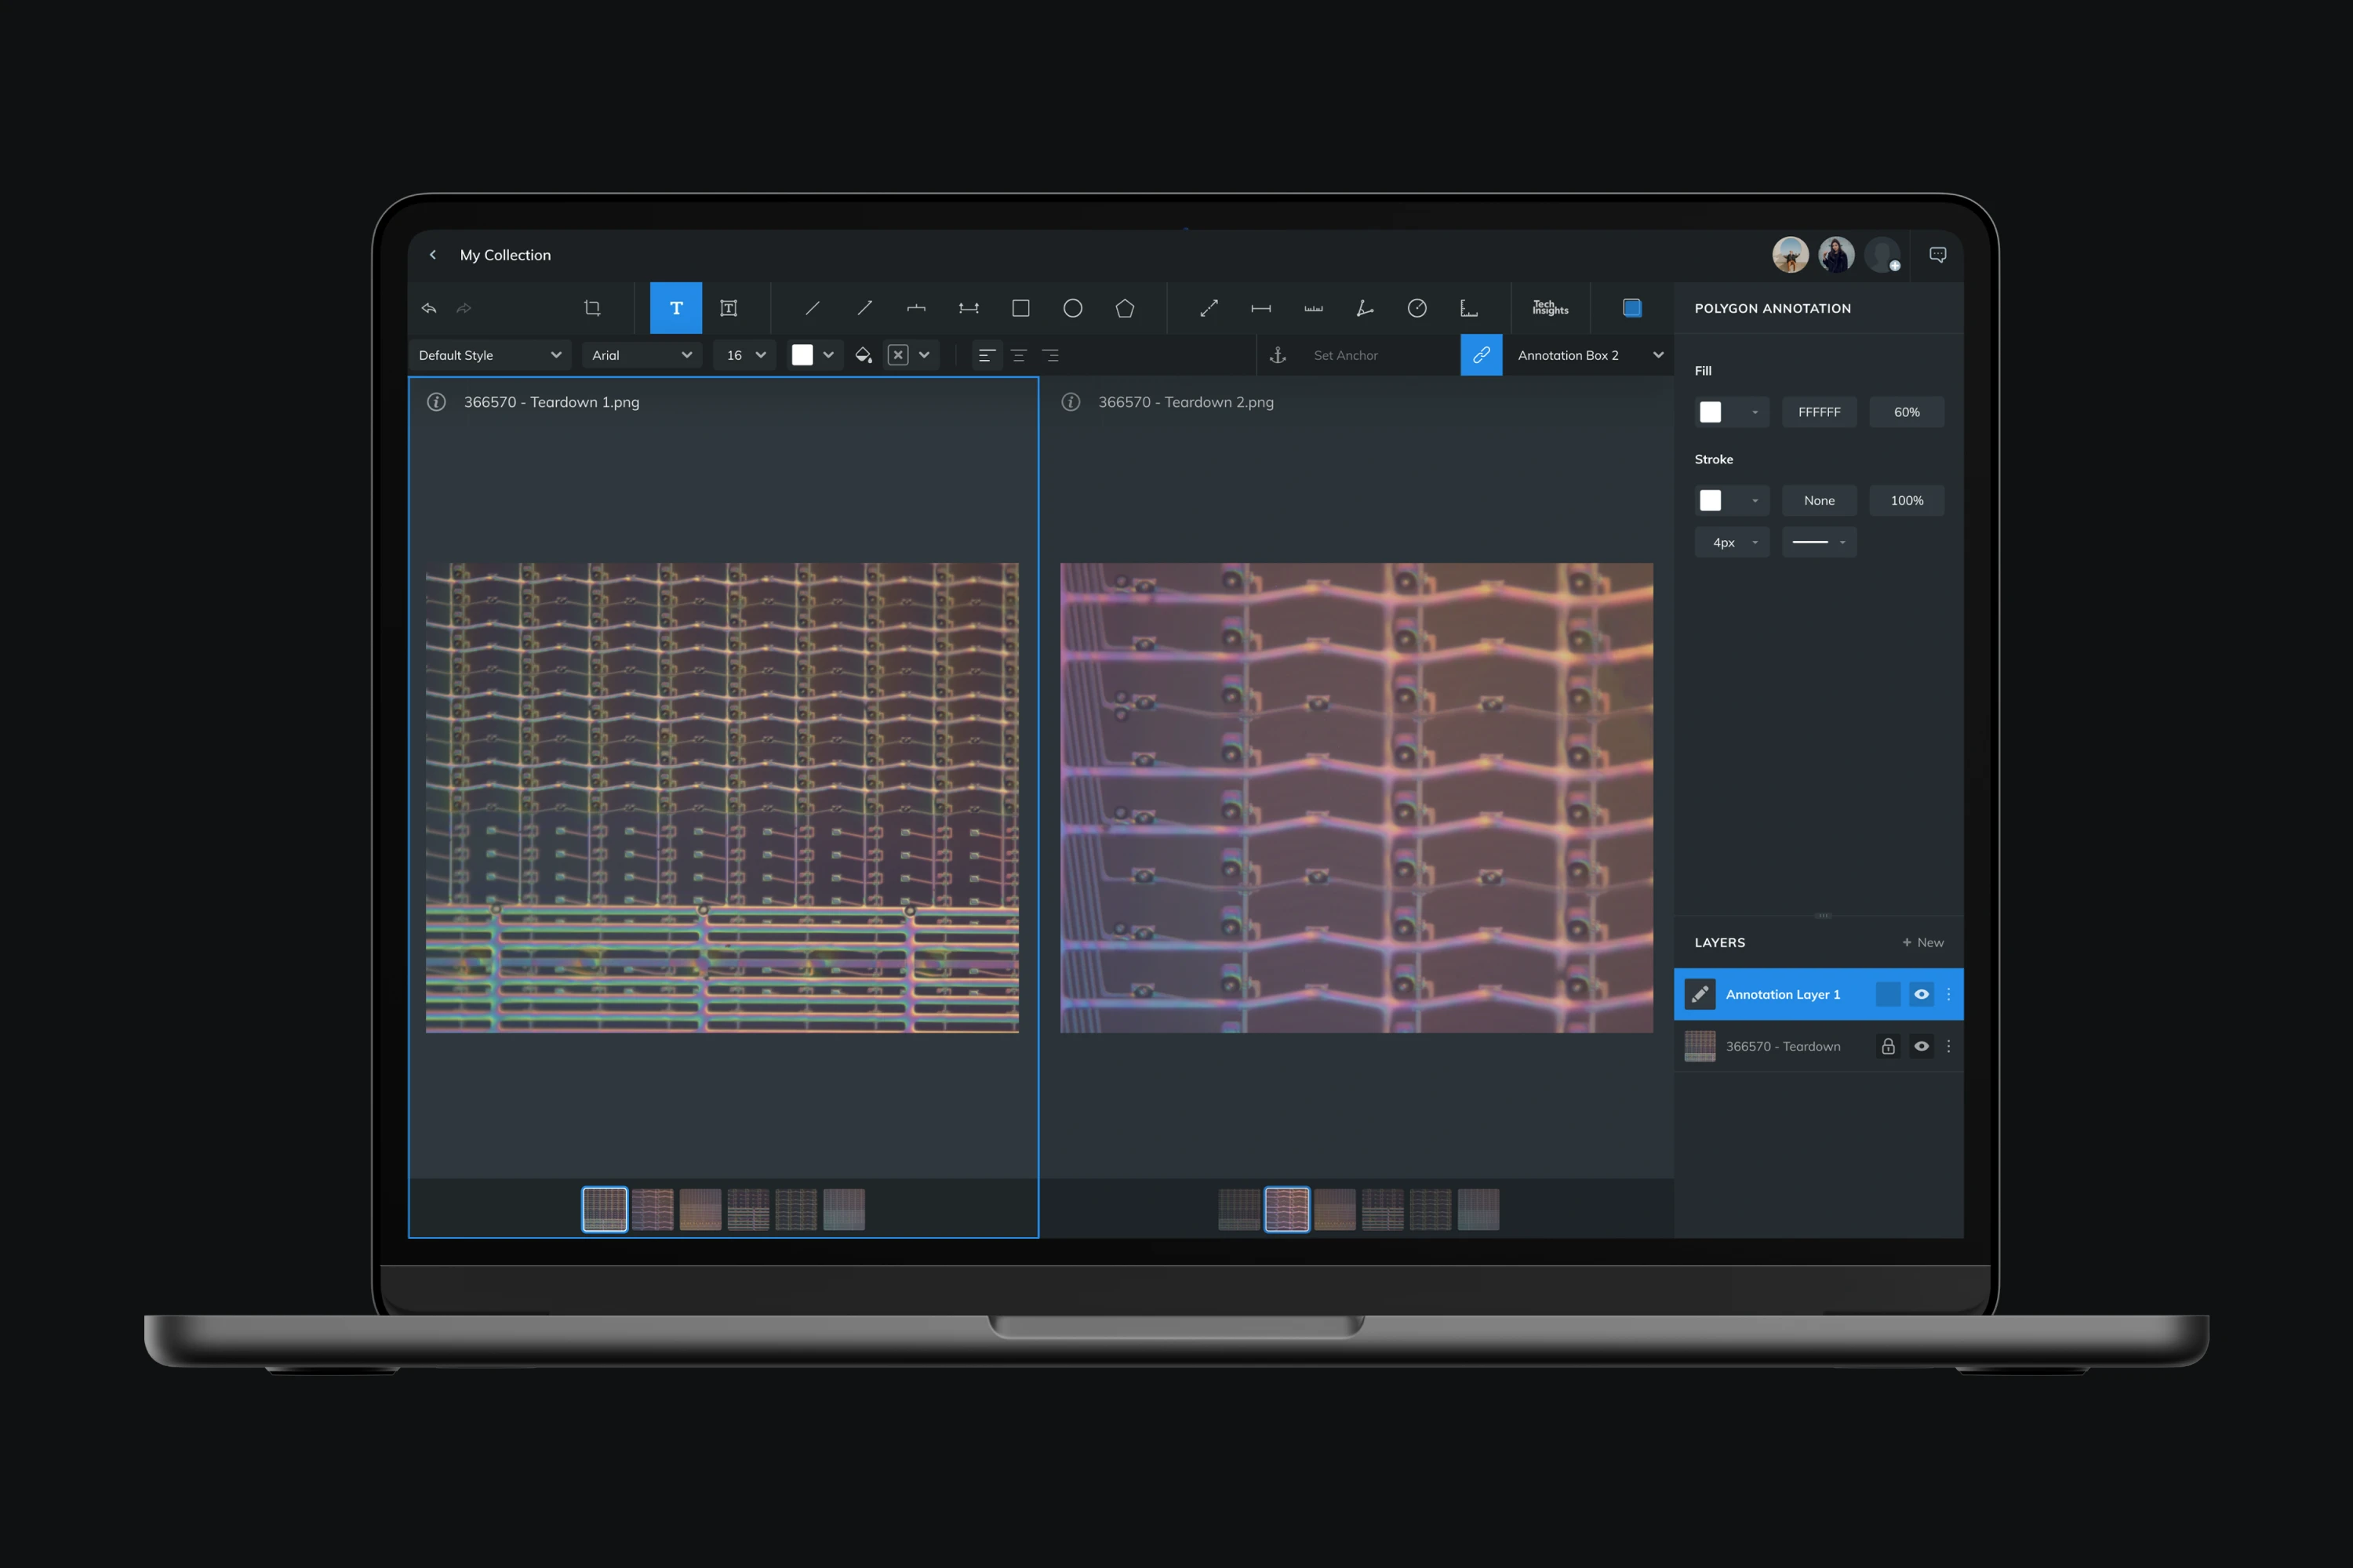Image resolution: width=2353 pixels, height=1568 pixels.
Task: Hide Annotation Layer 1 using eye icon
Action: click(x=1921, y=994)
